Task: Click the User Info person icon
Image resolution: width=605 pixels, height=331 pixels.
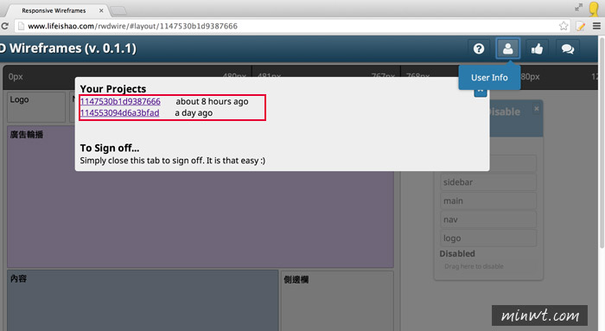Action: pos(508,48)
